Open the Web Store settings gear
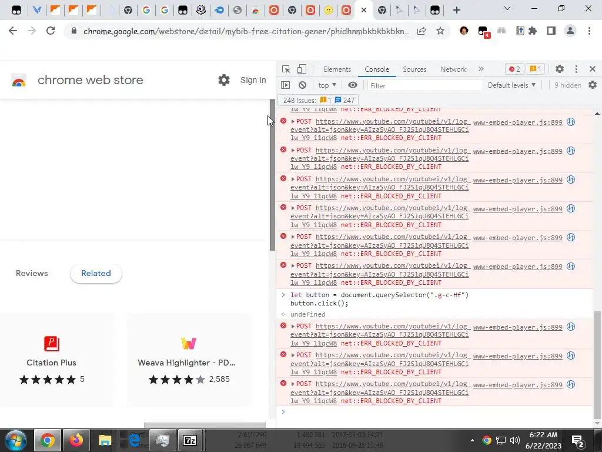The width and height of the screenshot is (602, 452). (224, 80)
